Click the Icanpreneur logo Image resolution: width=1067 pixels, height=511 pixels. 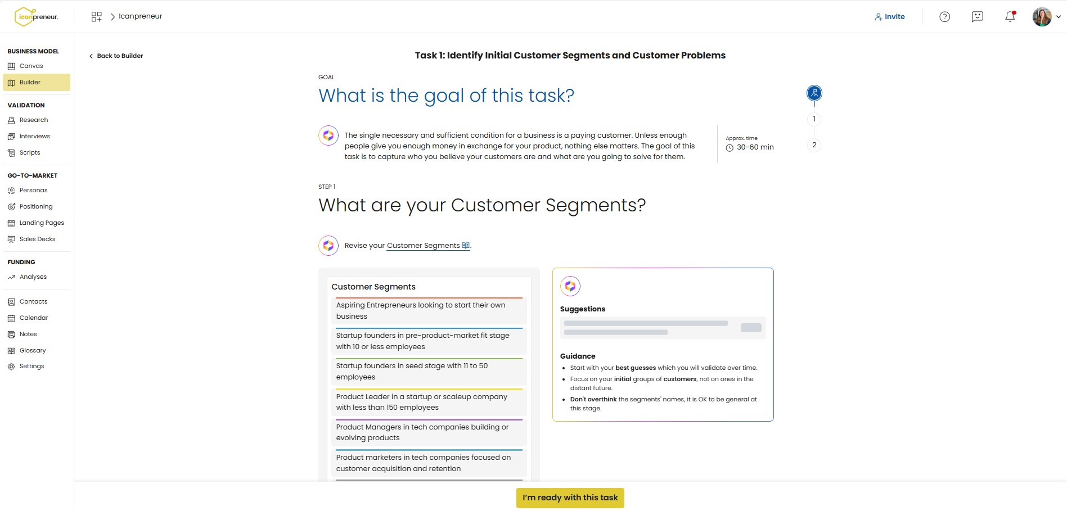37,17
